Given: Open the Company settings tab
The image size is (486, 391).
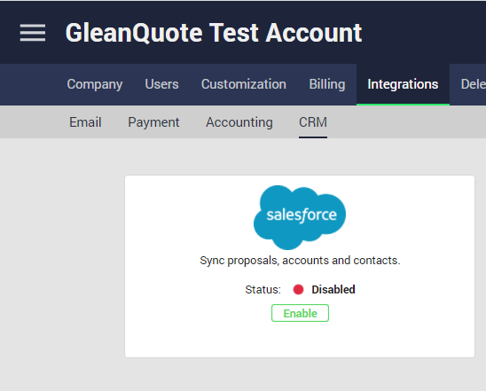Looking at the screenshot, I should pyautogui.click(x=95, y=84).
